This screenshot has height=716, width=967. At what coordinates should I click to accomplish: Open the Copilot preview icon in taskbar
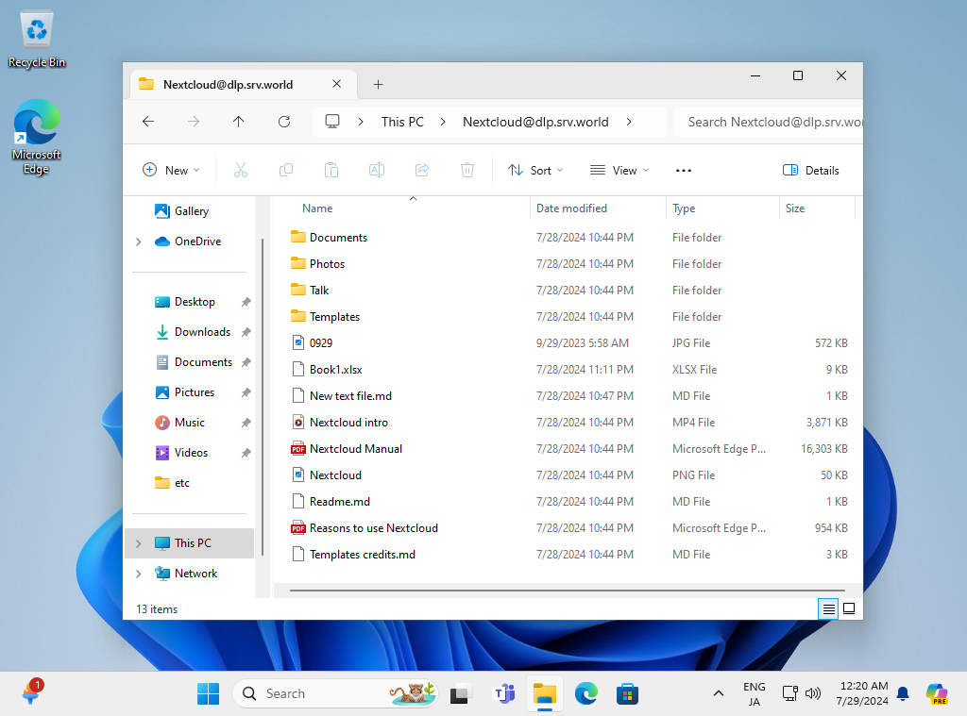[937, 693]
